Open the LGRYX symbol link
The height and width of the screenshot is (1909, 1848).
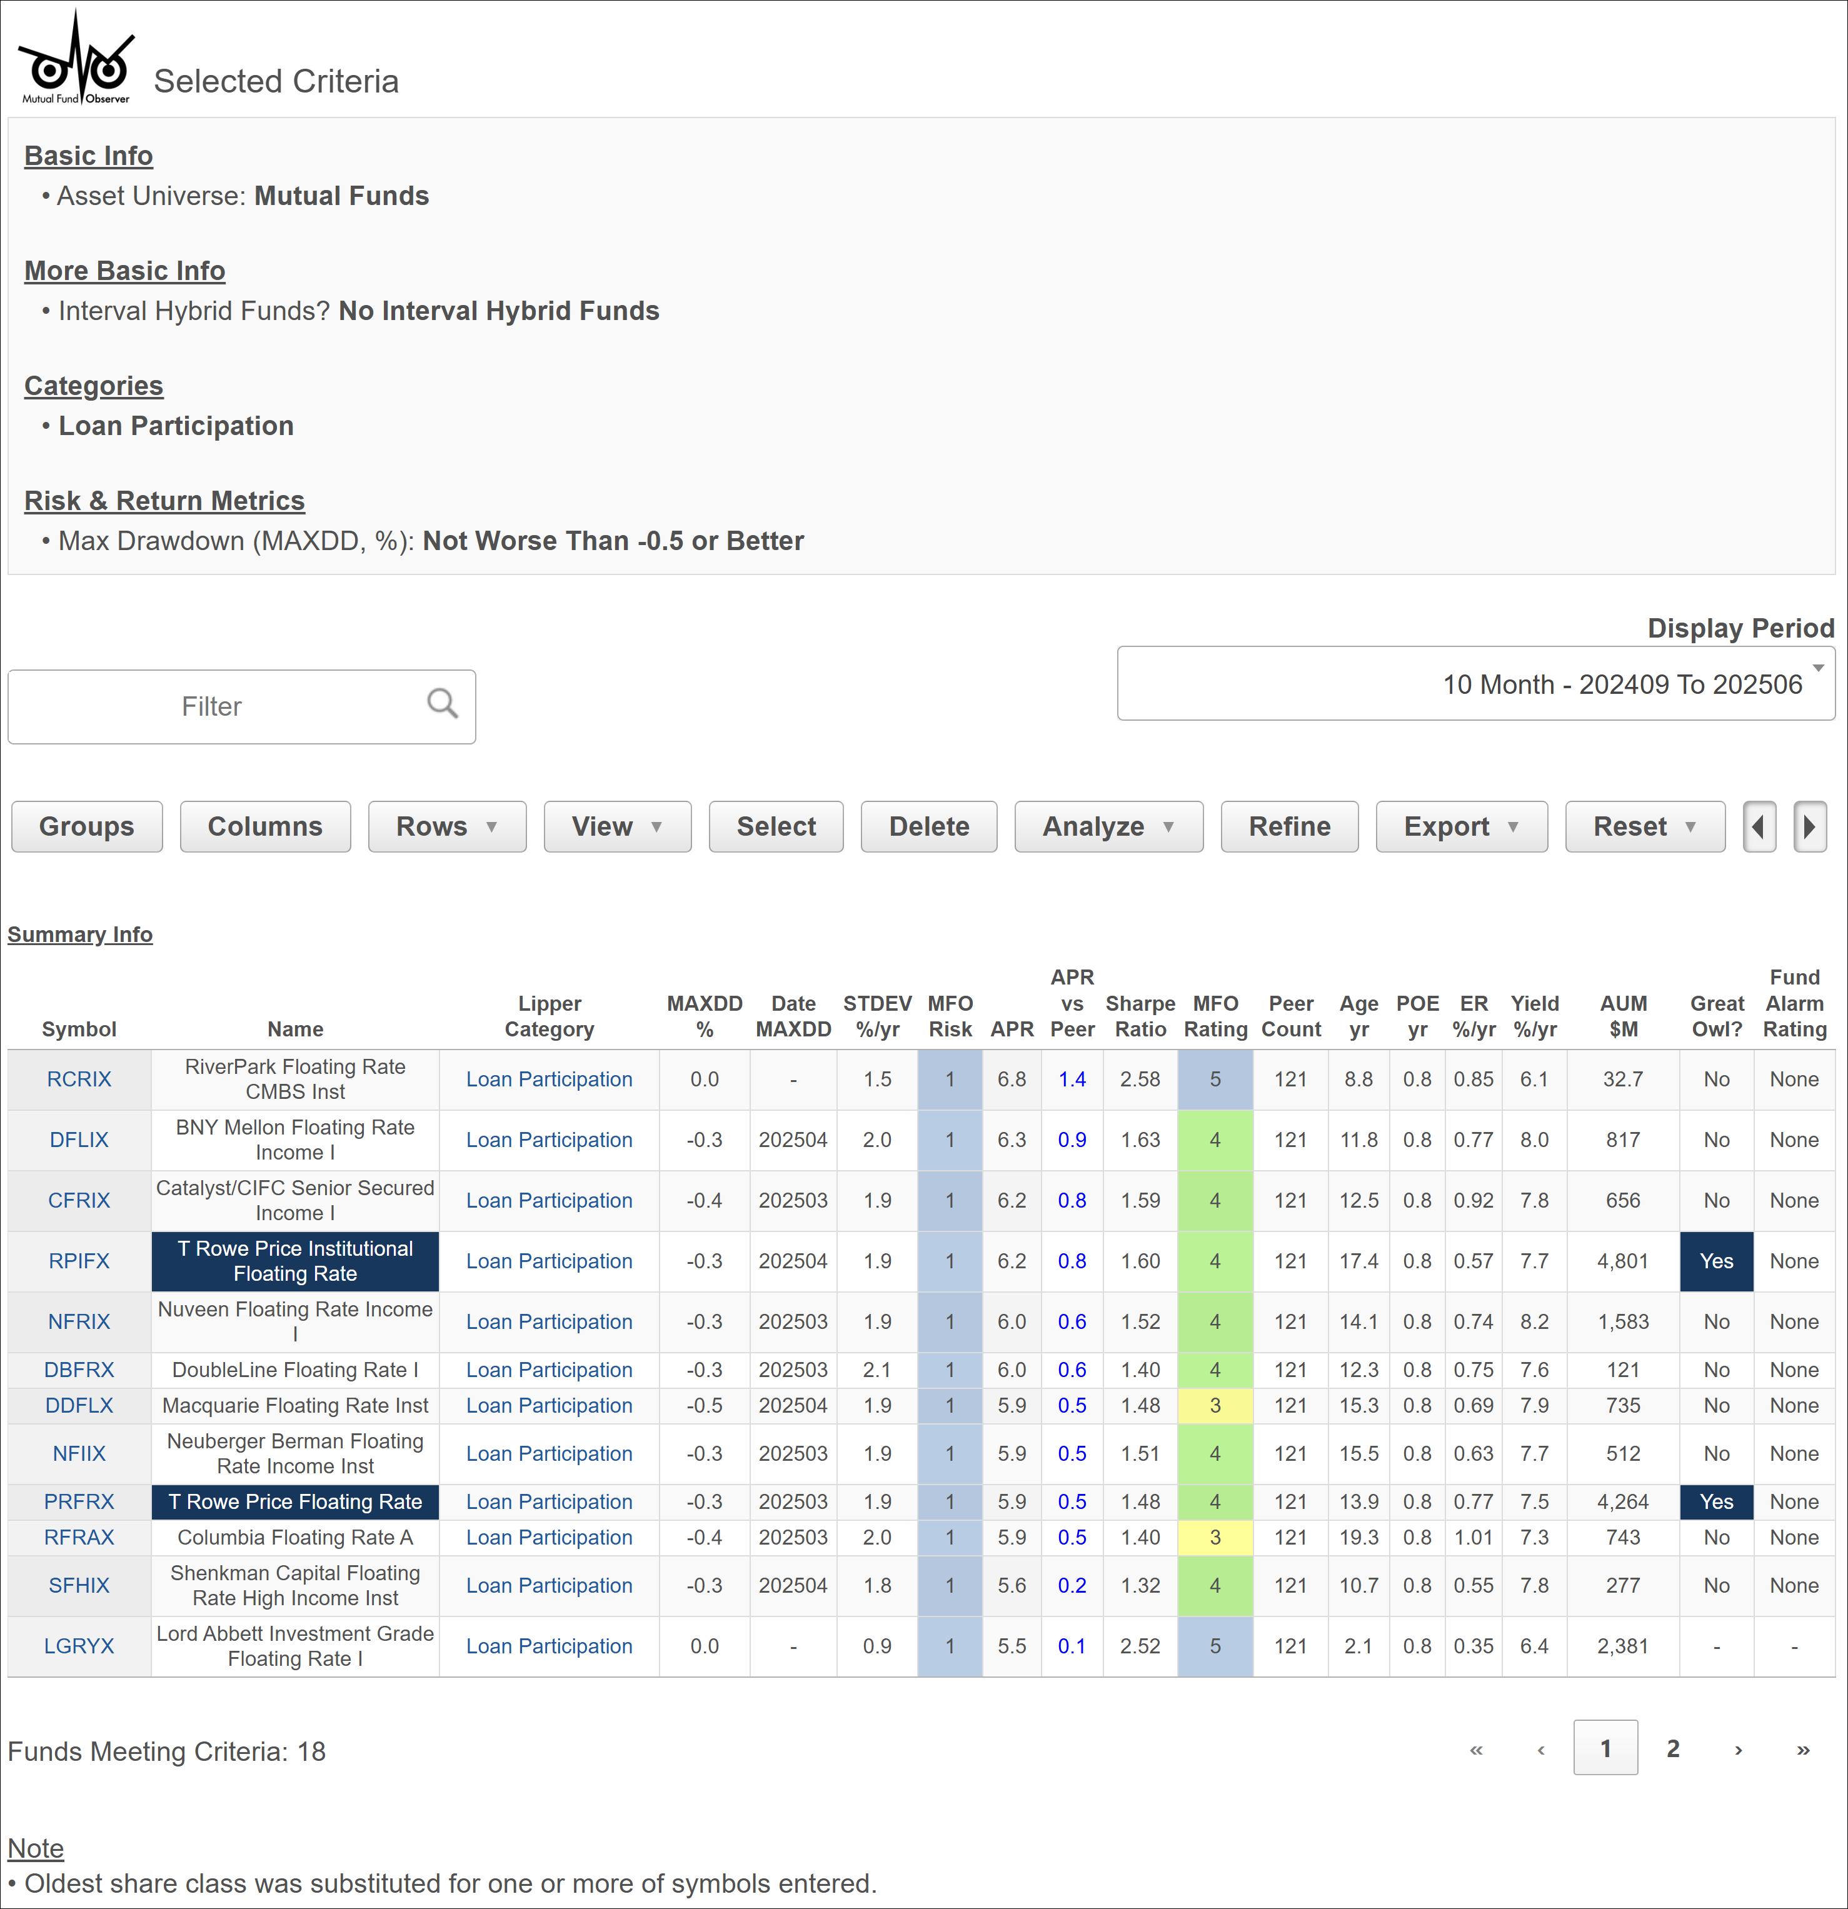tap(79, 1647)
